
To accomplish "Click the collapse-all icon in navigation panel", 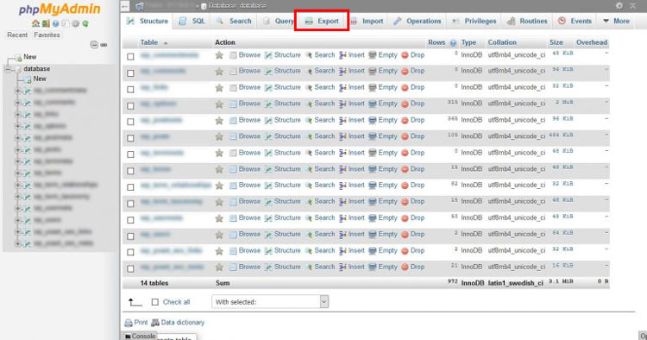I will click(x=95, y=45).
